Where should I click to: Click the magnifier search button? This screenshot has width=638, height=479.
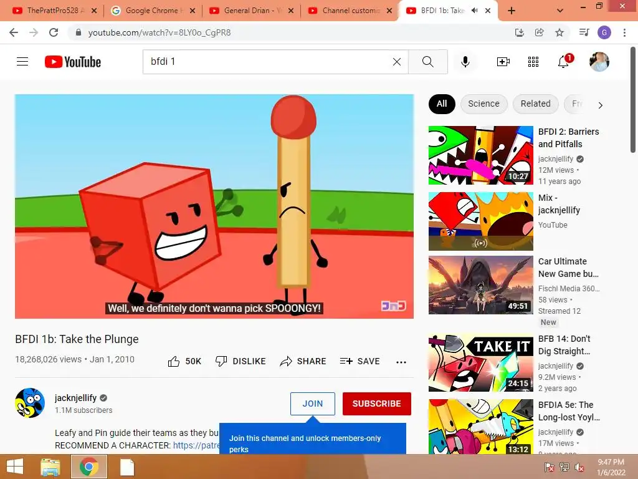(x=427, y=62)
